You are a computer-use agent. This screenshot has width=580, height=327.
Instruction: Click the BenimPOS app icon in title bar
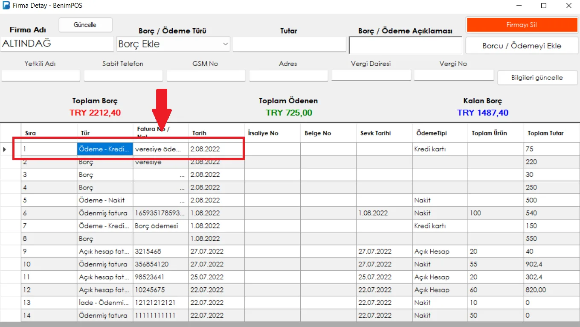click(6, 6)
